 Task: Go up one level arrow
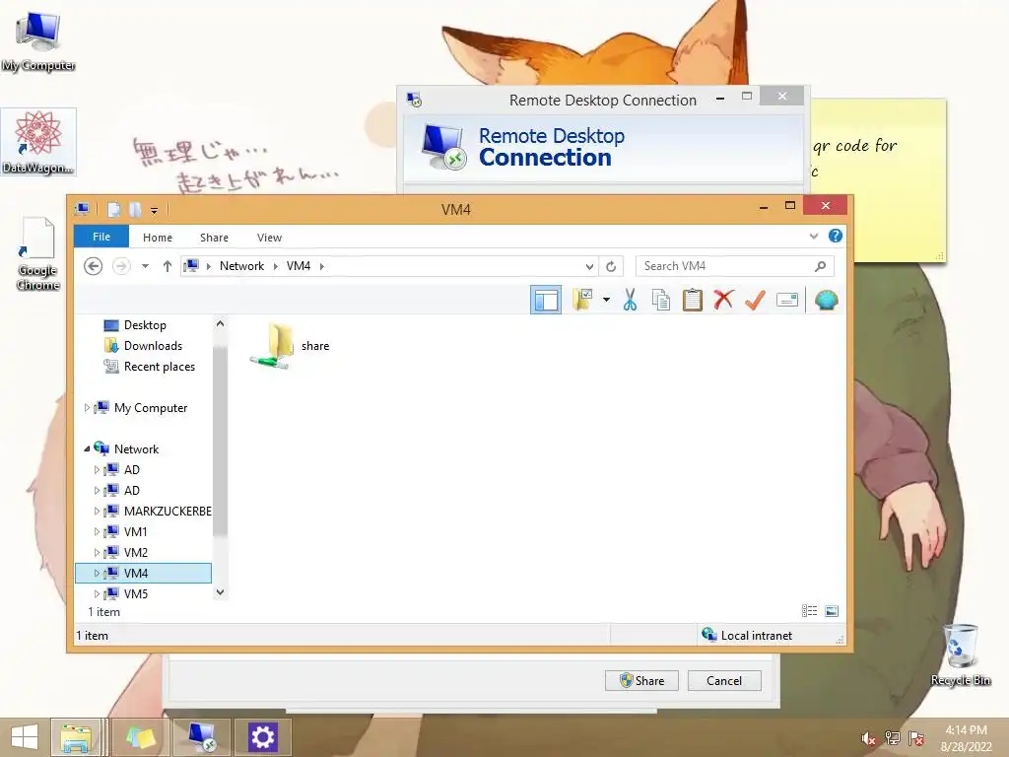[x=168, y=266]
